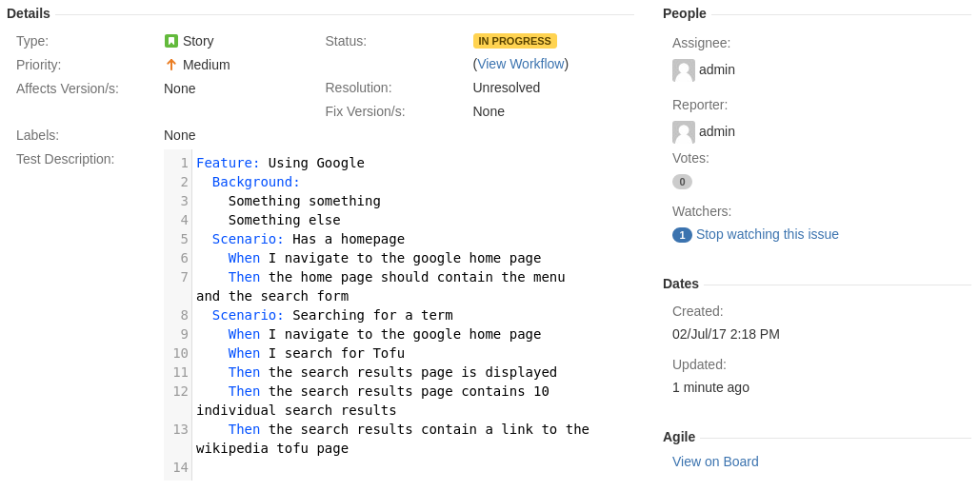Click the 'Something else' line

(284, 220)
